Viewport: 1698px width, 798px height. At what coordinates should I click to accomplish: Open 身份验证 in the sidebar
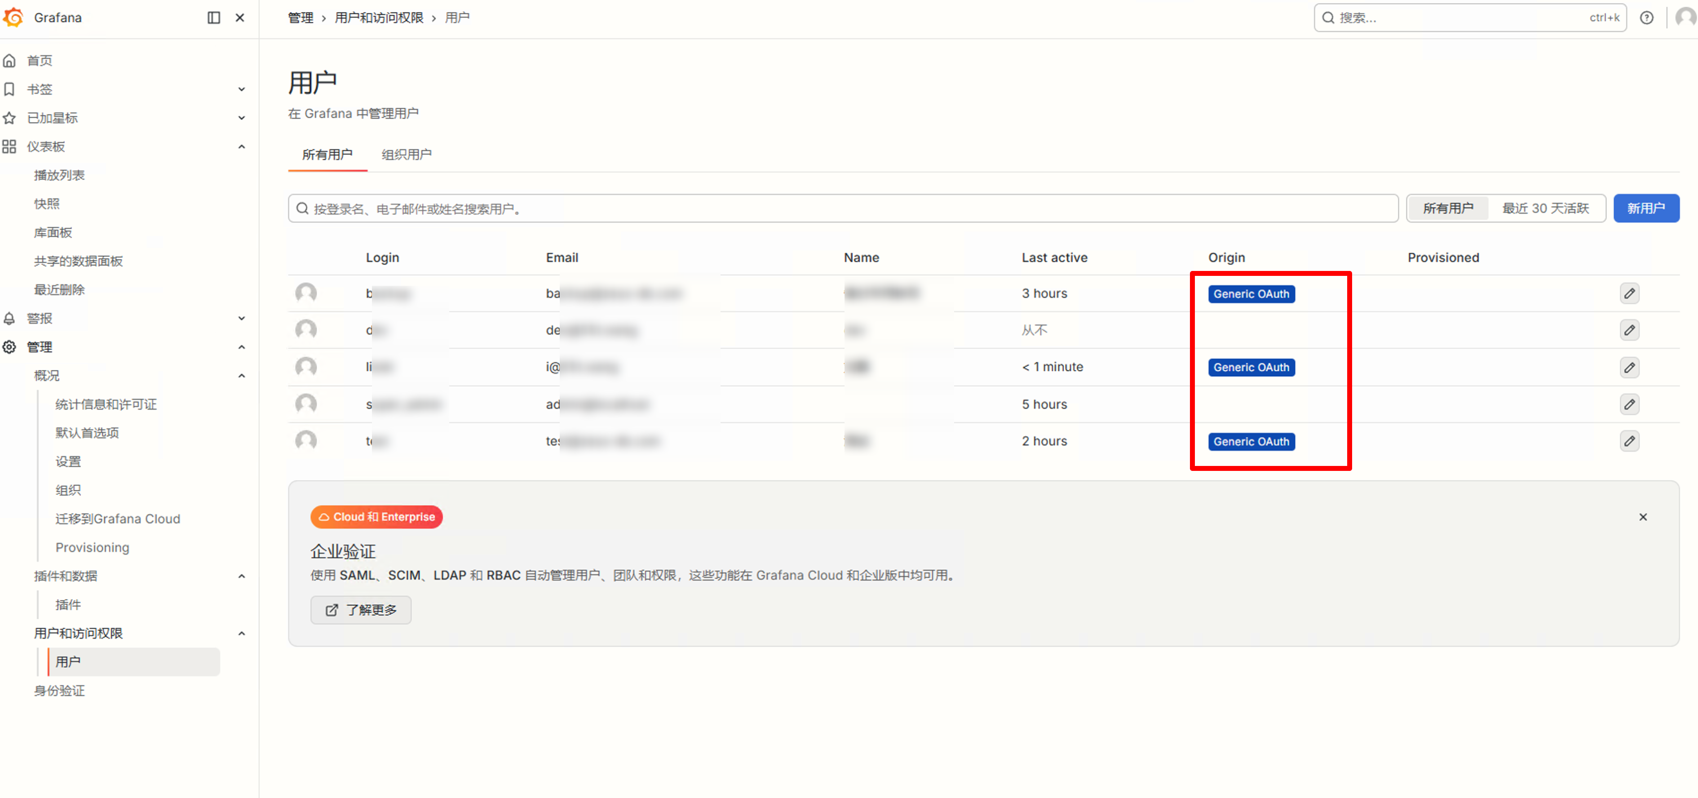[x=59, y=691]
